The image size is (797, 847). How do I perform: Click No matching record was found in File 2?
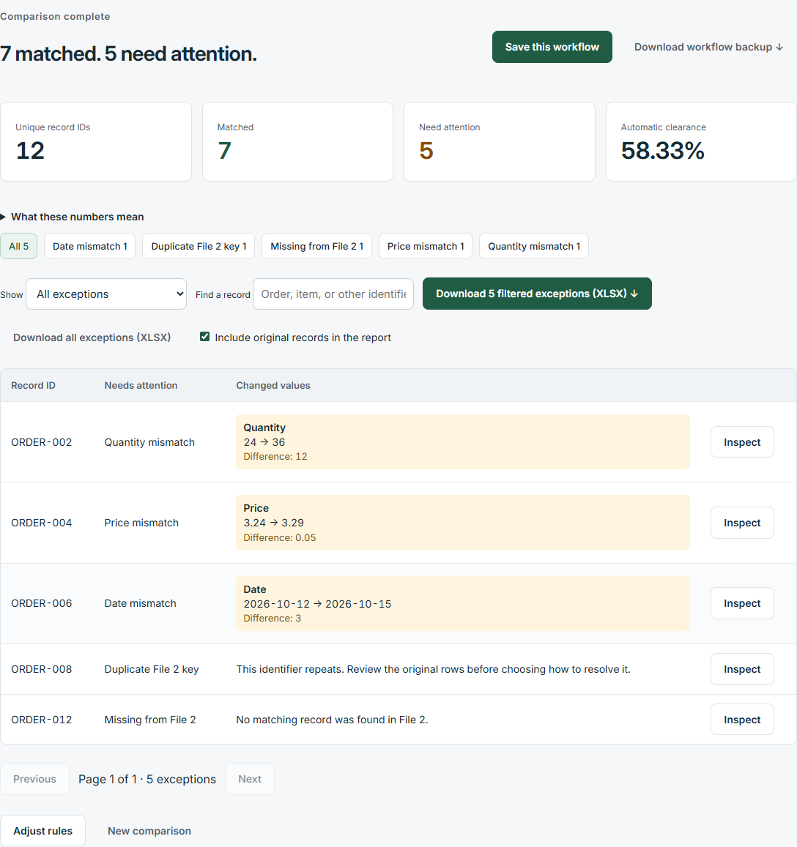click(x=332, y=720)
